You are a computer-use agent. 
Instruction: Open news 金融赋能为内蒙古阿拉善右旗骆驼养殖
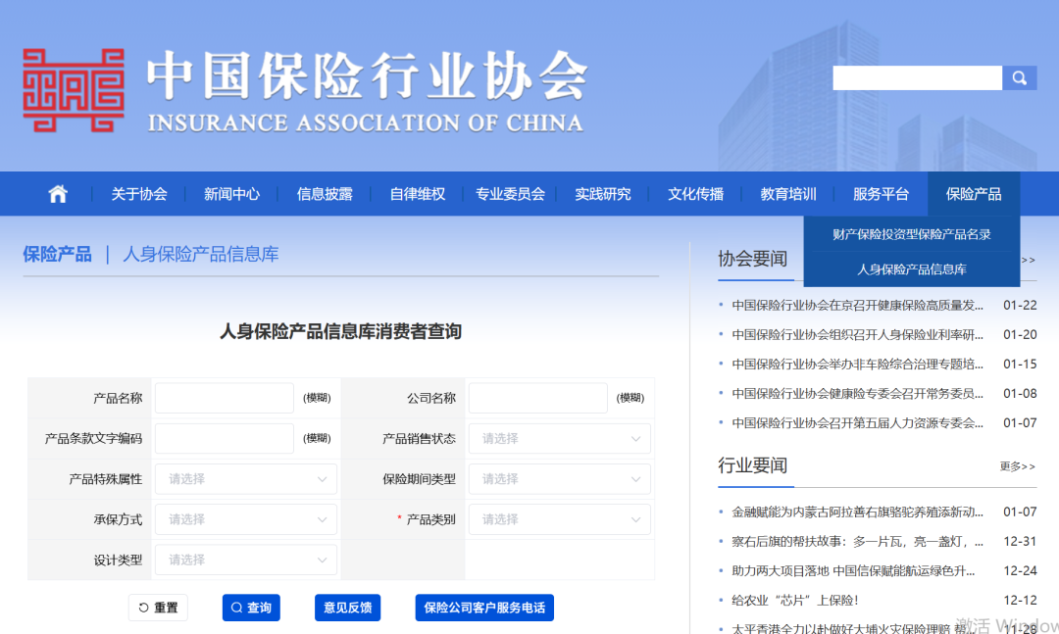[x=858, y=512]
